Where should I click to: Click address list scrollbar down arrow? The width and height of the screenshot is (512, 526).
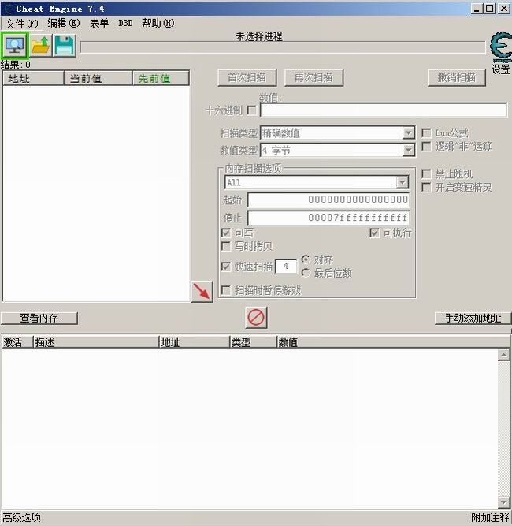pyautogui.click(x=504, y=502)
